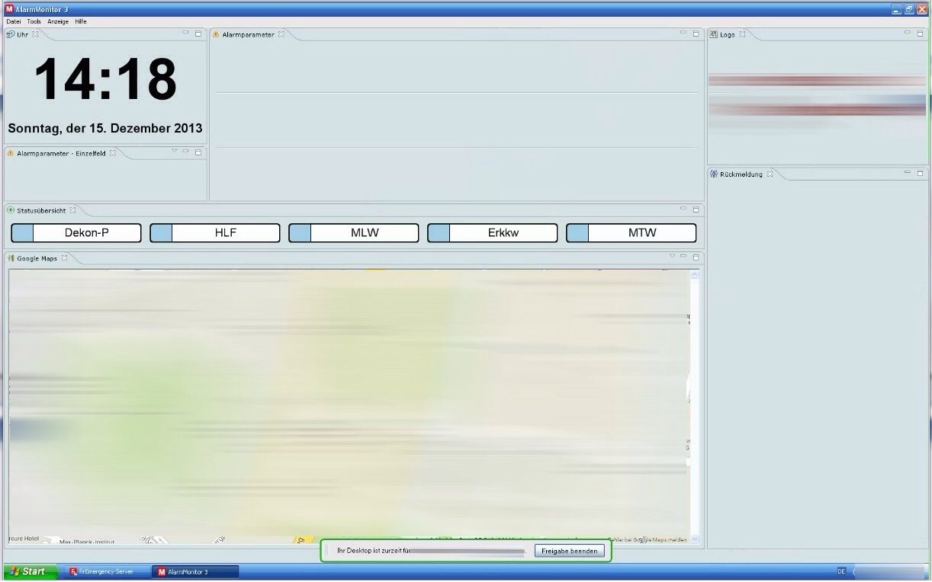Select the HLF vehicle status button
Image resolution: width=932 pixels, height=582 pixels.
(x=226, y=233)
